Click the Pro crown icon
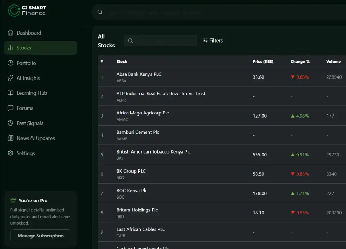346x249 pixels. [13, 200]
